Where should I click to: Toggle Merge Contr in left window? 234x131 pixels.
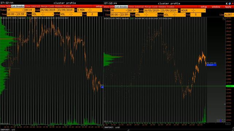(48, 6)
